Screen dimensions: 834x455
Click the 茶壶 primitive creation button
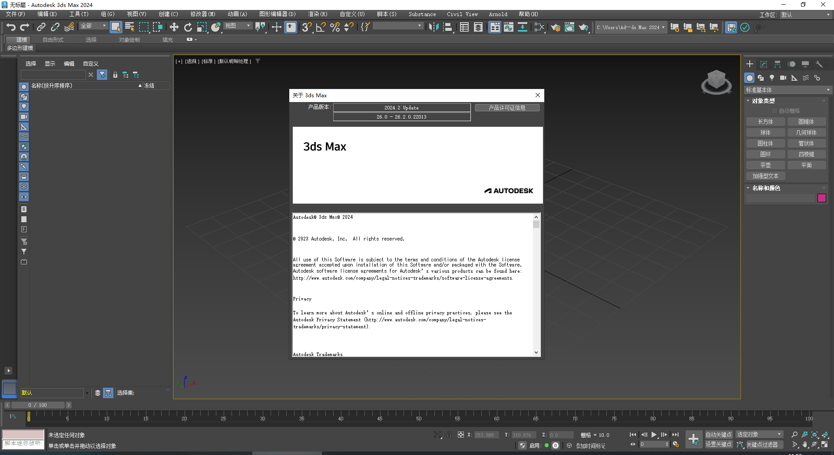pos(765,165)
